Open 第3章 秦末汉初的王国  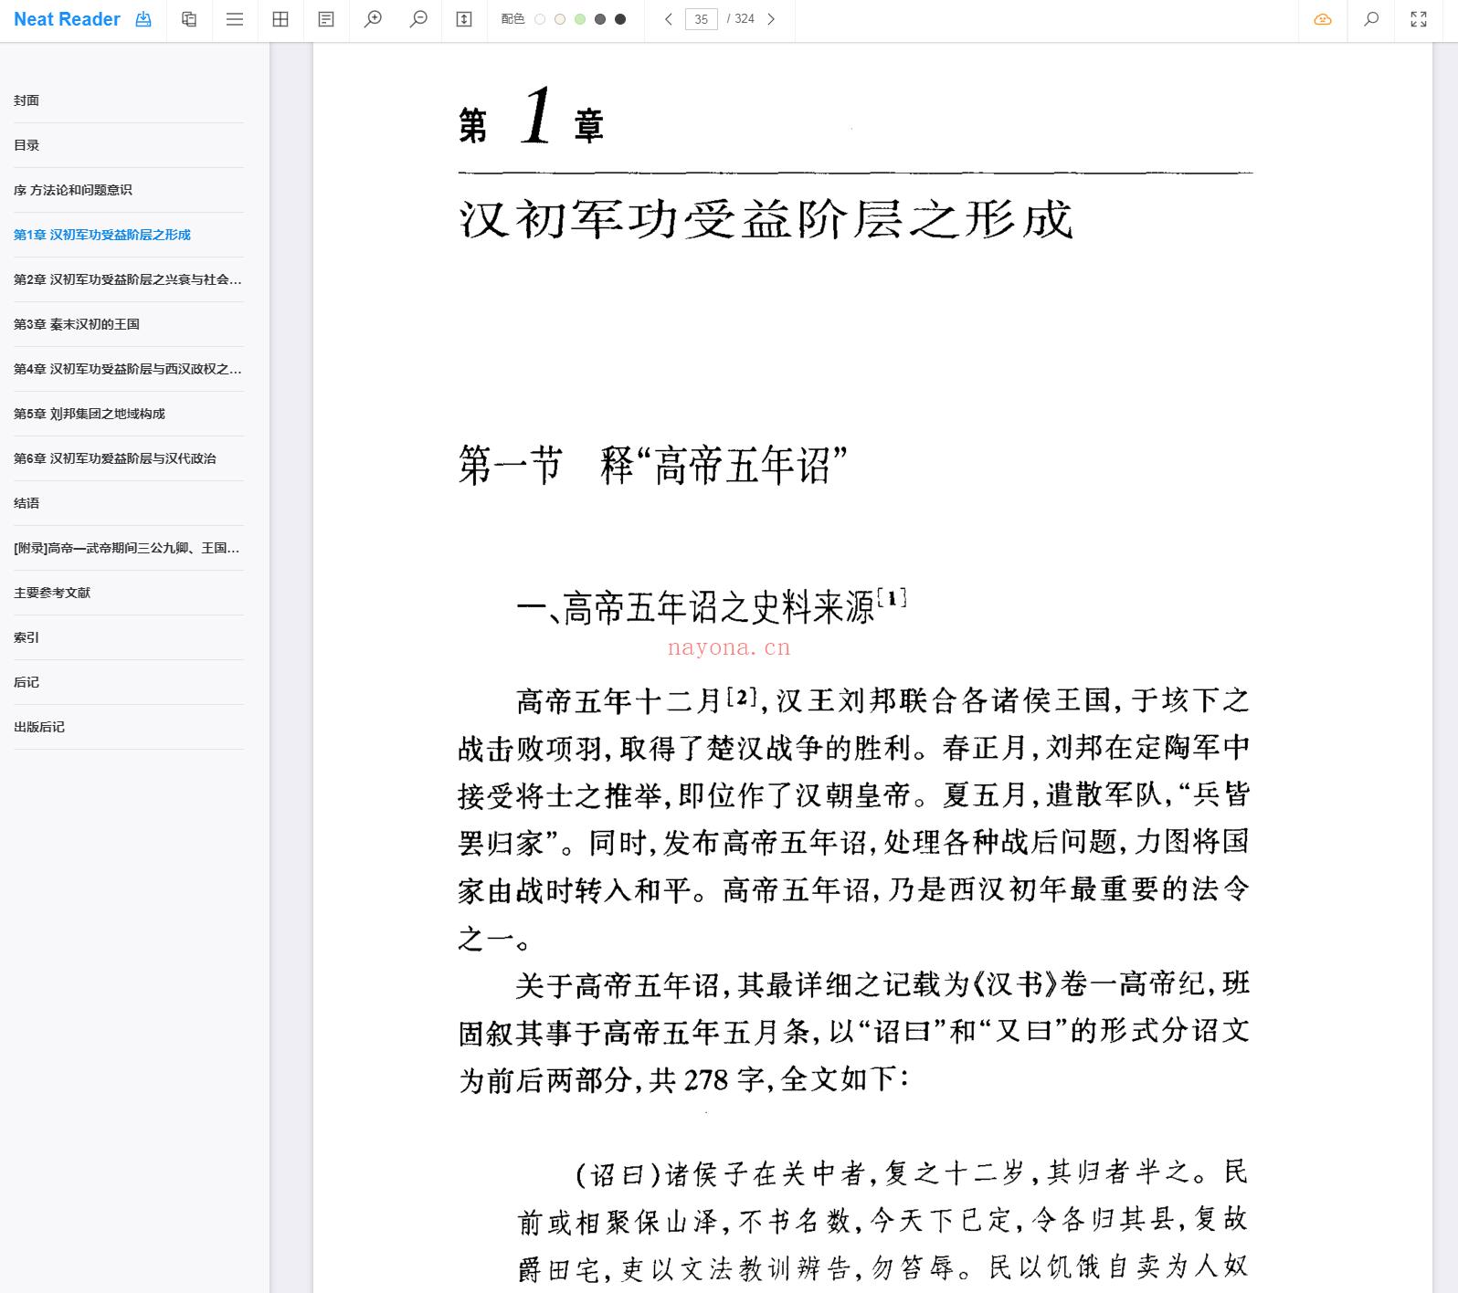pyautogui.click(x=77, y=324)
